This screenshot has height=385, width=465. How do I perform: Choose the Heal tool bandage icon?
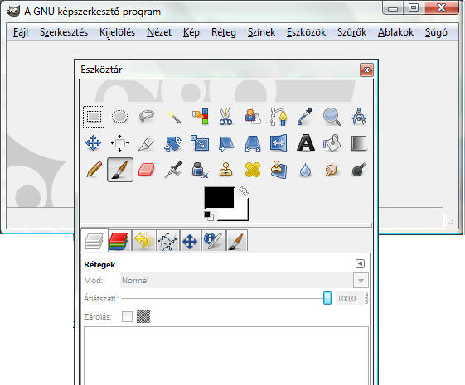[x=253, y=170]
